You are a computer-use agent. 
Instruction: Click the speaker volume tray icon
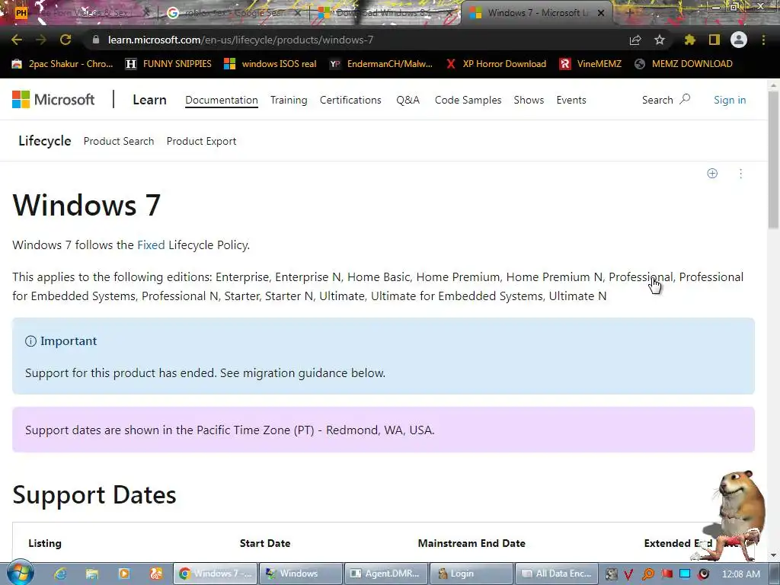click(703, 574)
